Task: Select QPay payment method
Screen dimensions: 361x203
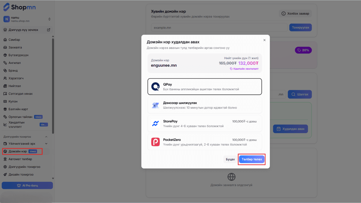Action: tap(205, 87)
